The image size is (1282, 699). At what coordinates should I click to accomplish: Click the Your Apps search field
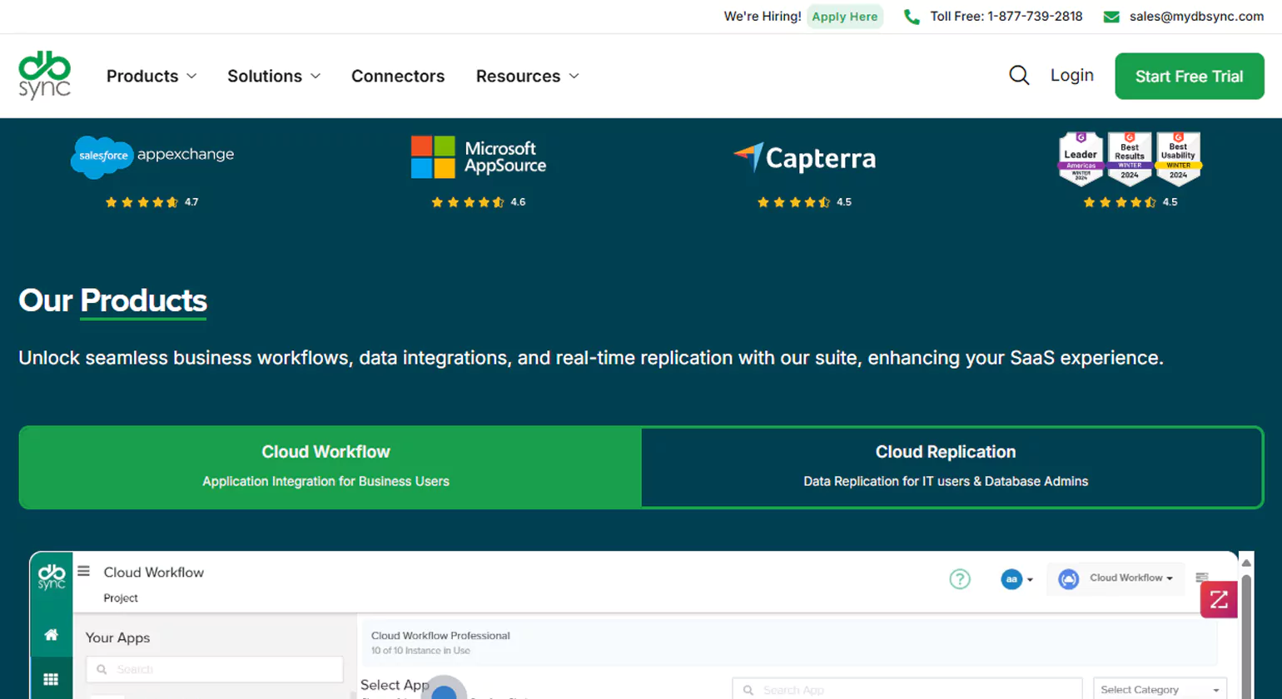coord(215,669)
